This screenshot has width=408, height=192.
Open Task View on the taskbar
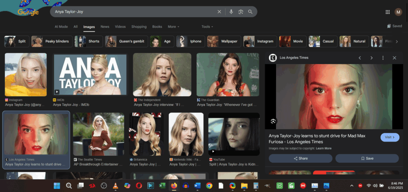click(80, 186)
